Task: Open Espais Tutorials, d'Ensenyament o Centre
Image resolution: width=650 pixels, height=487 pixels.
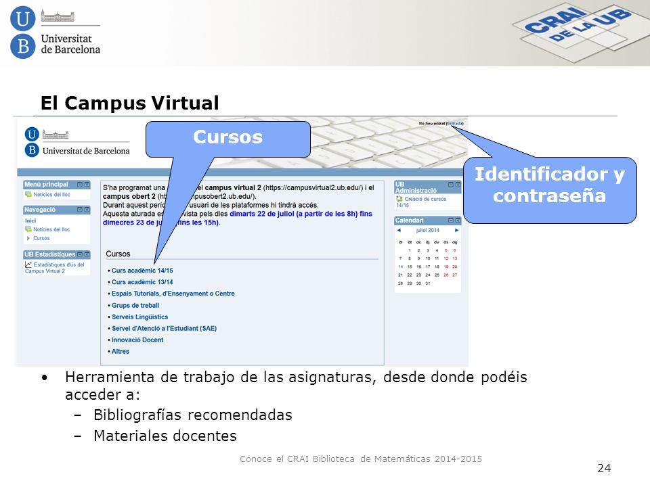Action: [173, 294]
